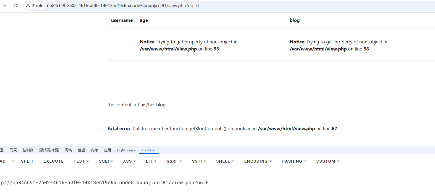Open the Lighthouse tab

point(126,150)
